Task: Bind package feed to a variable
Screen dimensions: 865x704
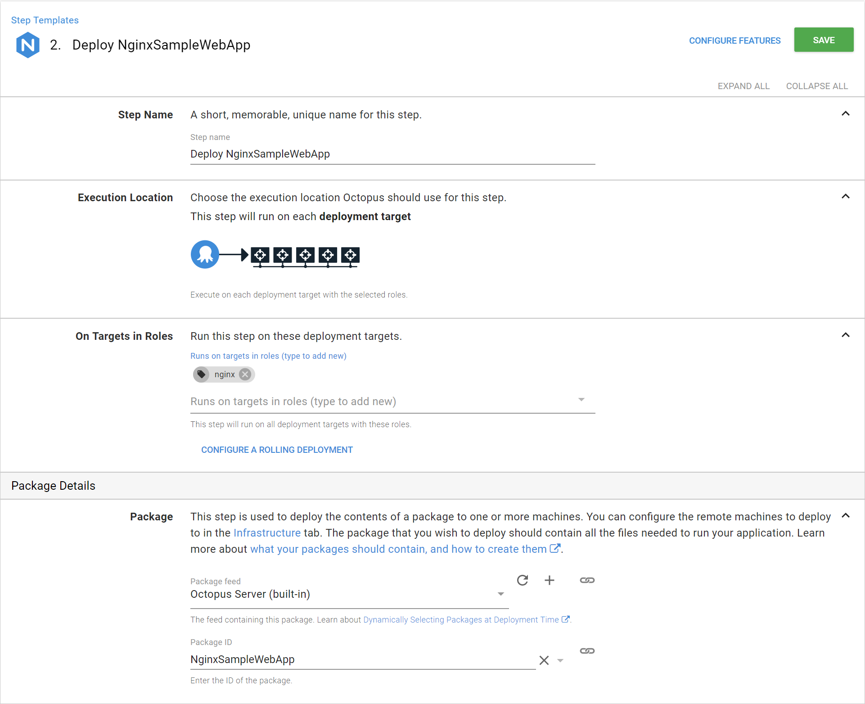Action: (587, 580)
